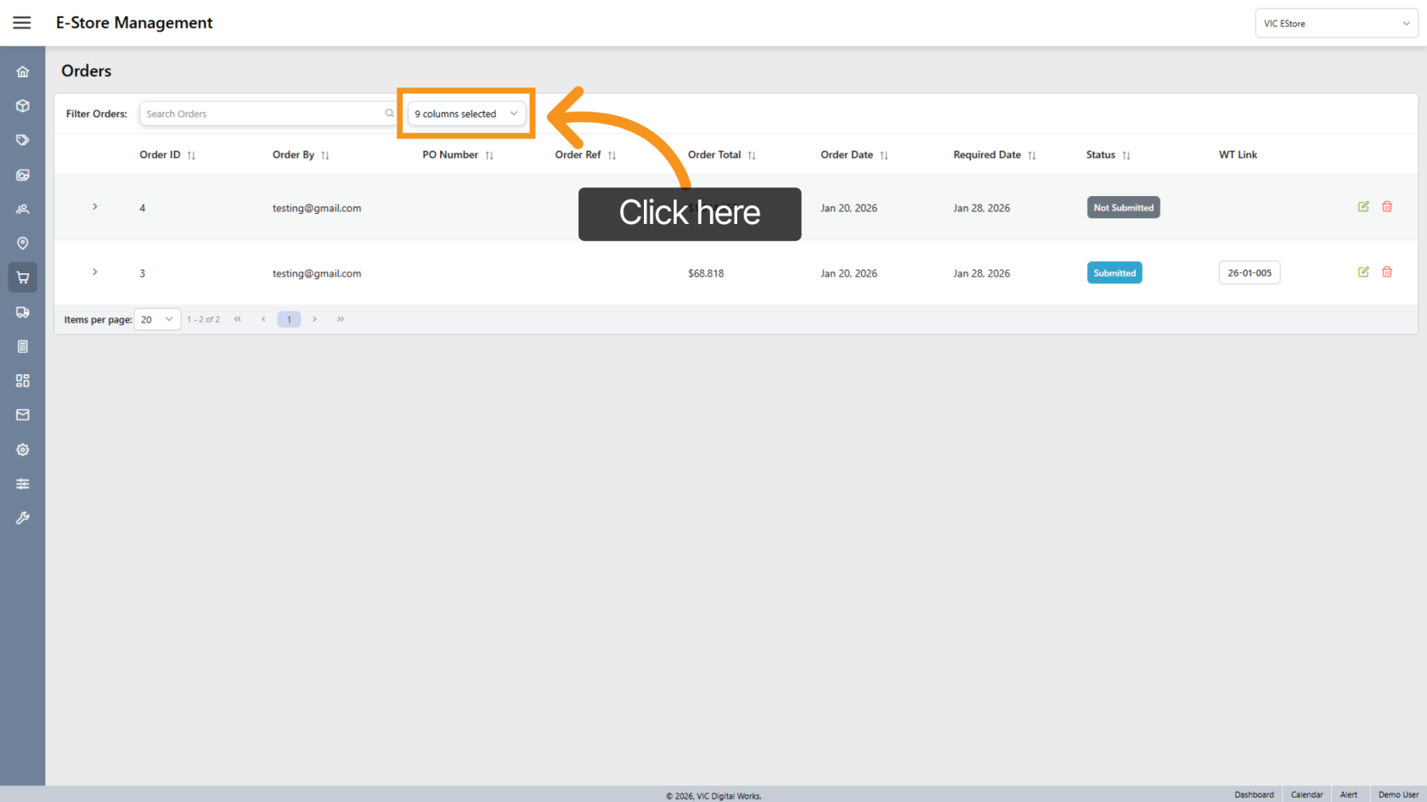Open the location pin icon in sidebar
This screenshot has height=802, width=1427.
coord(23,244)
